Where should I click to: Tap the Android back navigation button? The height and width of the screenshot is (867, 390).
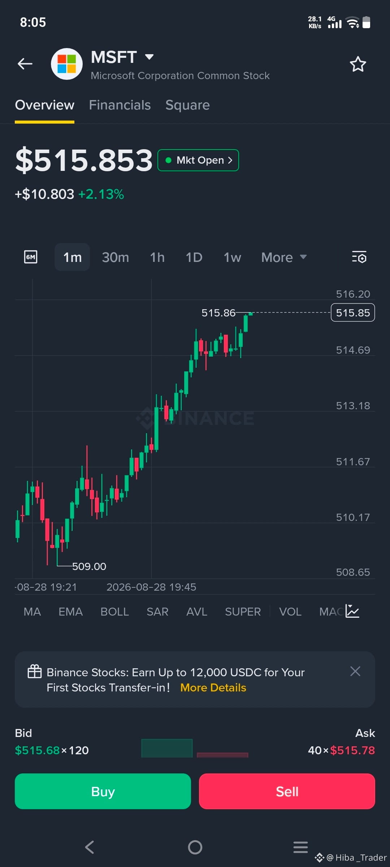pyautogui.click(x=90, y=847)
